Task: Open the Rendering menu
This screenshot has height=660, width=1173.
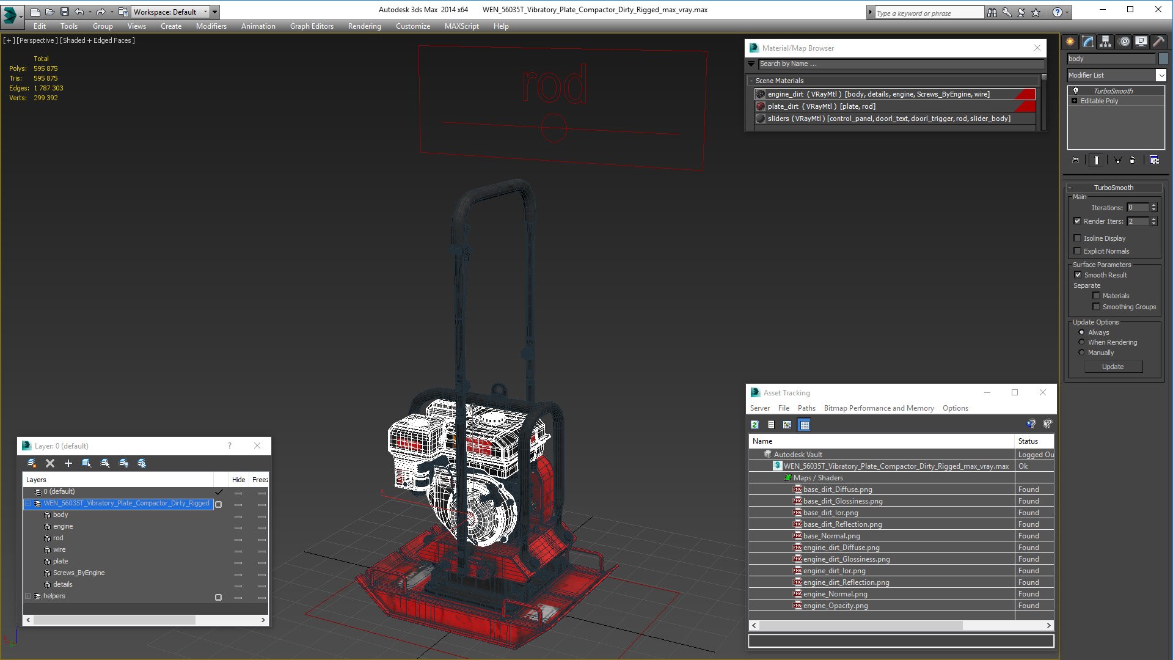Action: (364, 26)
